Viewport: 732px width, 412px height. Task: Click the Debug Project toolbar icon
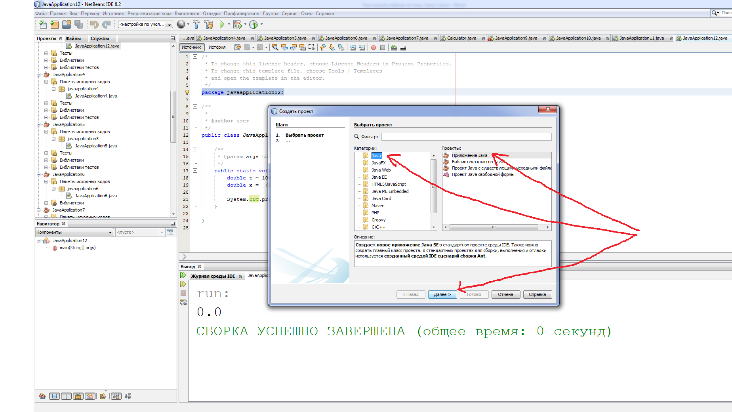click(237, 25)
